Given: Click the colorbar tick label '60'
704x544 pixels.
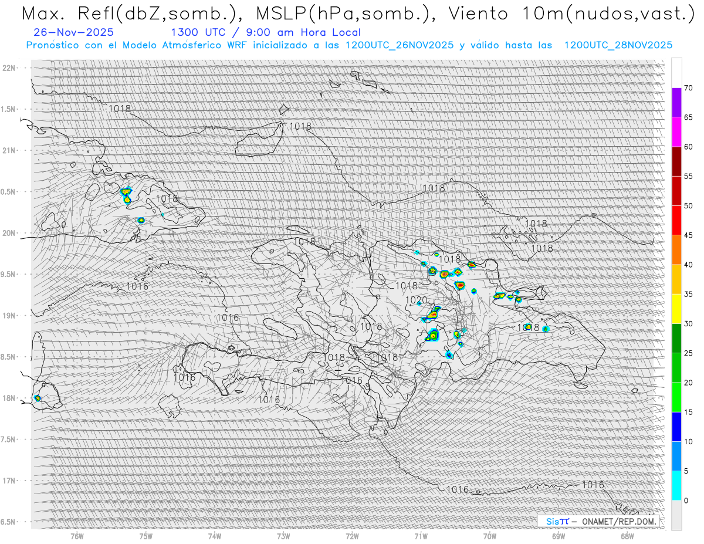Looking at the screenshot, I should (x=689, y=147).
